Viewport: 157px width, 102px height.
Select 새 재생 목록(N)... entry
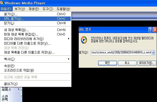coord(35,30)
